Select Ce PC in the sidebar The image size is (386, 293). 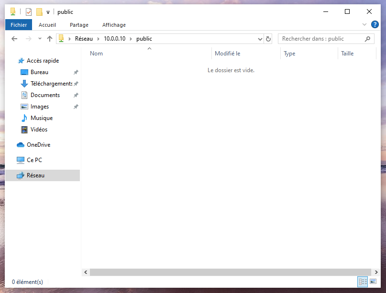pos(34,160)
